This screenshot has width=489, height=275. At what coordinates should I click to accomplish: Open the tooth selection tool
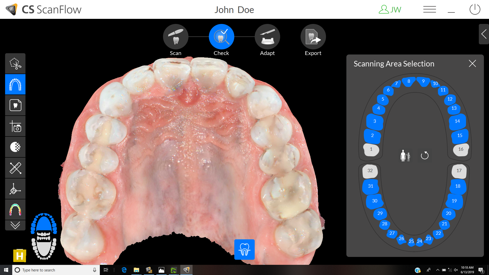[15, 105]
